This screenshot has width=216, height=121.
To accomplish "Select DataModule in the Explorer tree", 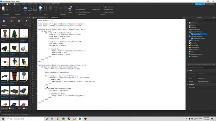I will tap(197, 34).
